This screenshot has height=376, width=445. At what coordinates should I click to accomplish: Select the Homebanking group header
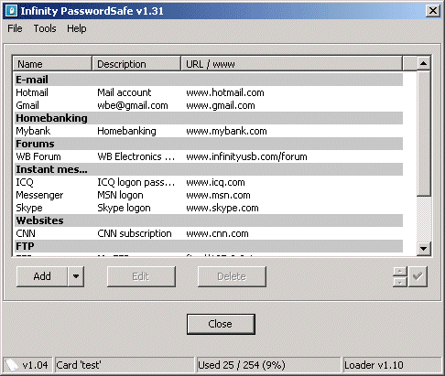click(x=209, y=118)
